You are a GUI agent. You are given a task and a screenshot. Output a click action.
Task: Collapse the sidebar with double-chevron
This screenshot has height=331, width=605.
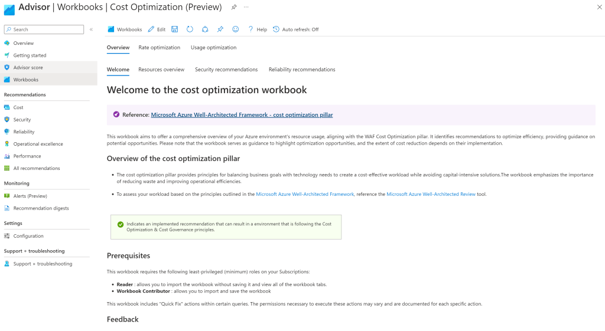pyautogui.click(x=92, y=30)
